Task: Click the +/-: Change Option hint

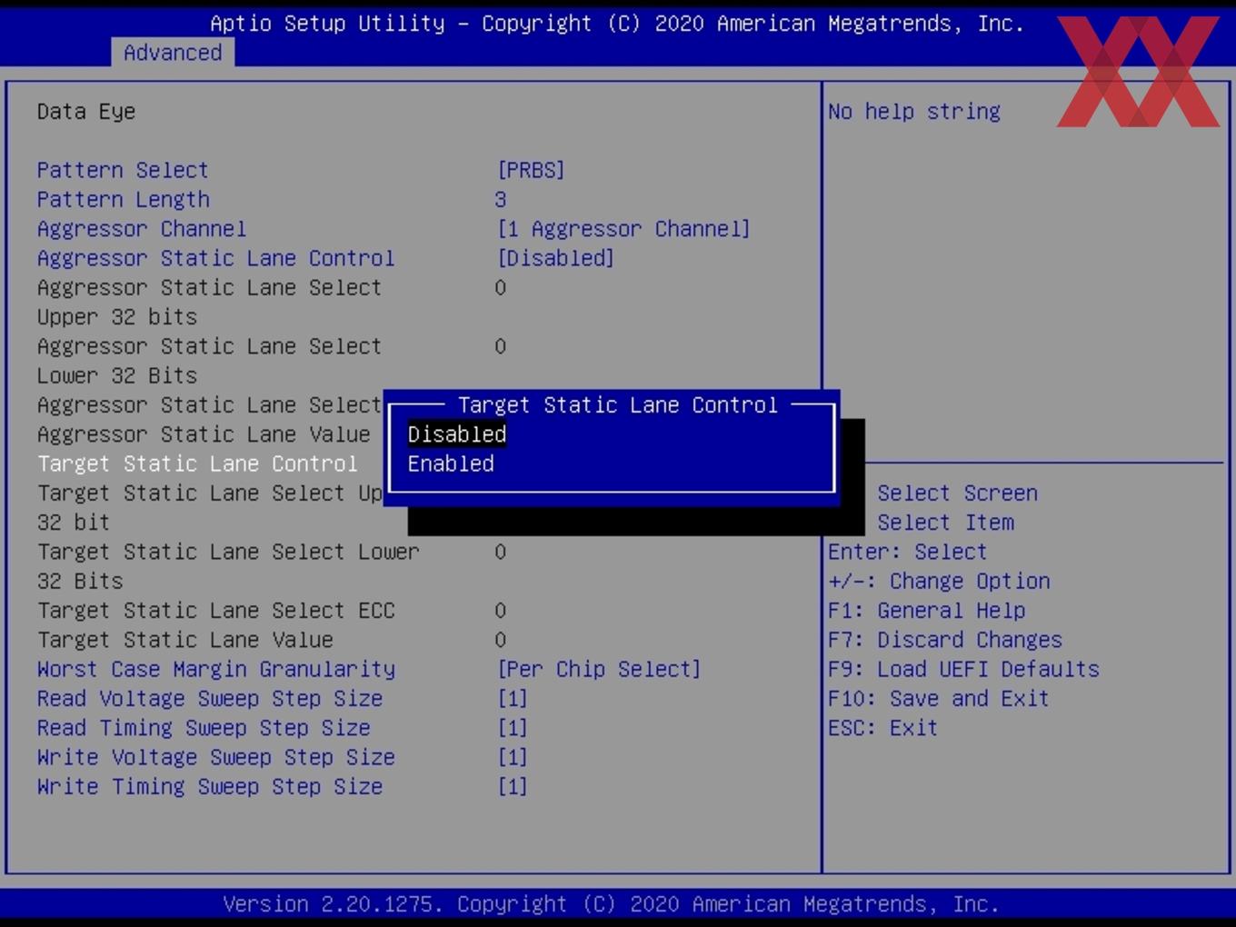Action: 939,581
